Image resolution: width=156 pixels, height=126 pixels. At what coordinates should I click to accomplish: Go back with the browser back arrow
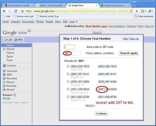(x=4, y=11)
